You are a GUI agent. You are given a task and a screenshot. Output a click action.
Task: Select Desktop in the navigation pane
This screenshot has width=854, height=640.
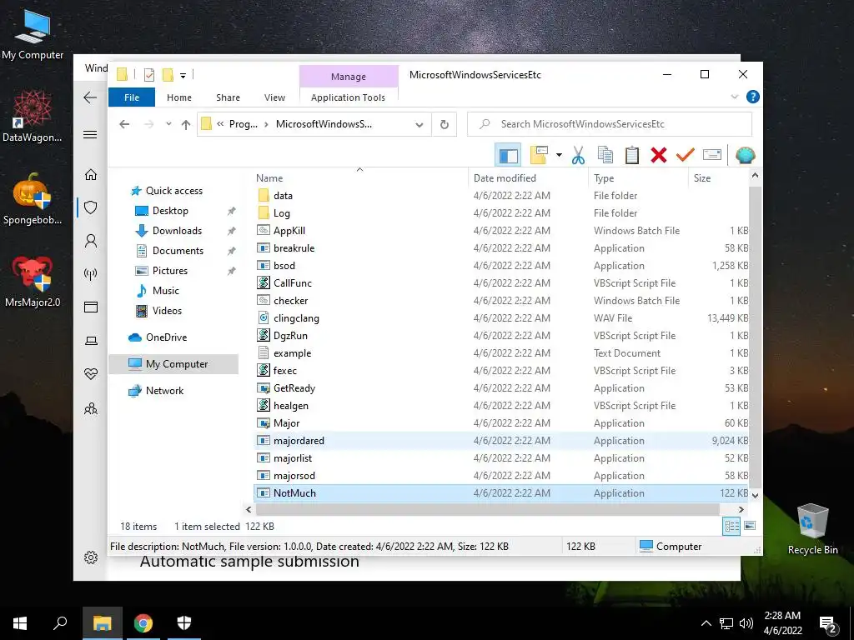click(170, 211)
